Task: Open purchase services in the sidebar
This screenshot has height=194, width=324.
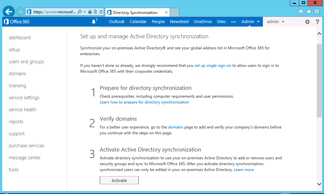Action: (26, 146)
